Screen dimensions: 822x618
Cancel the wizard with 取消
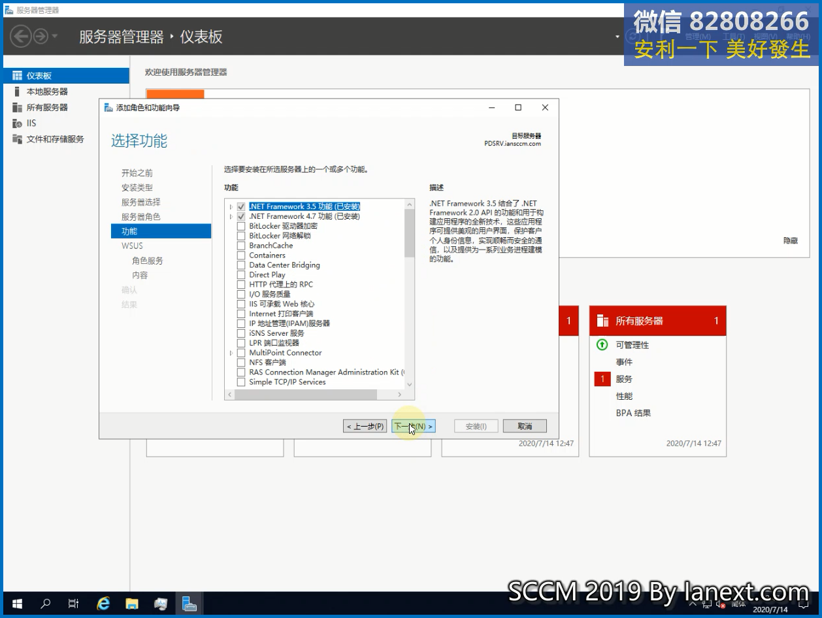(525, 426)
